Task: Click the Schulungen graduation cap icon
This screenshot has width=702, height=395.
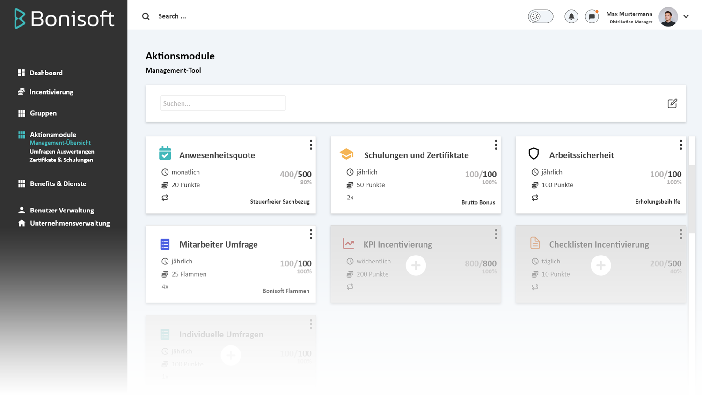Action: point(346,154)
